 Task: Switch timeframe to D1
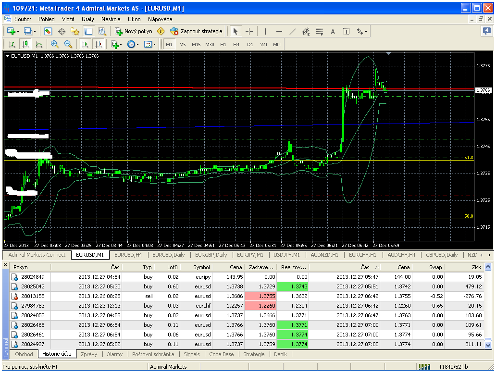[250, 44]
